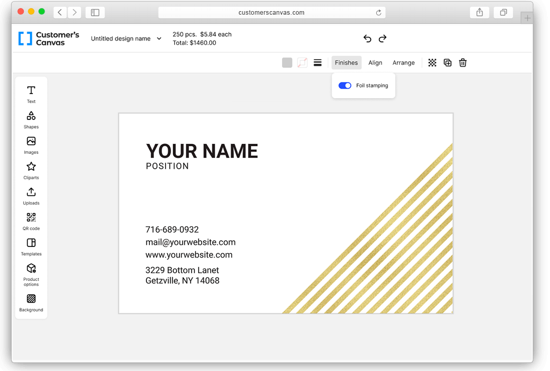Duplicate the selected element
The image size is (550, 371).
tap(447, 62)
